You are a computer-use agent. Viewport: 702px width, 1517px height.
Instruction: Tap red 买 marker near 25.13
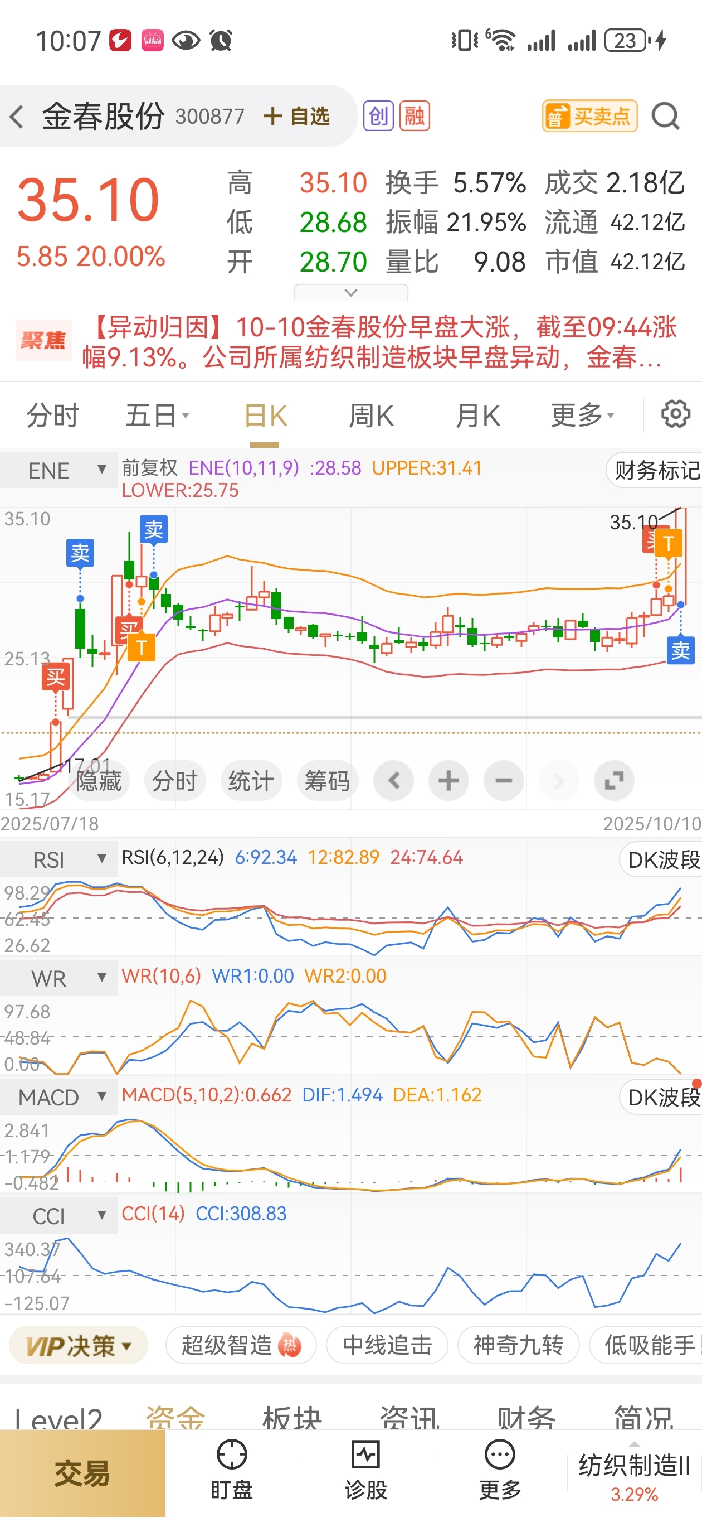(x=55, y=677)
